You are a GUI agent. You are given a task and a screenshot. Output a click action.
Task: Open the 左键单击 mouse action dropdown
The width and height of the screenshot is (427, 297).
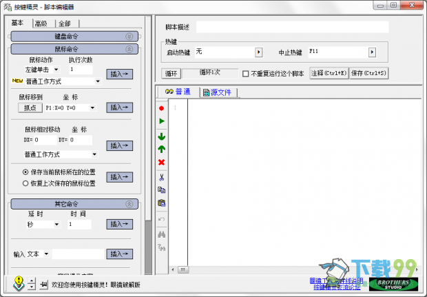point(56,70)
